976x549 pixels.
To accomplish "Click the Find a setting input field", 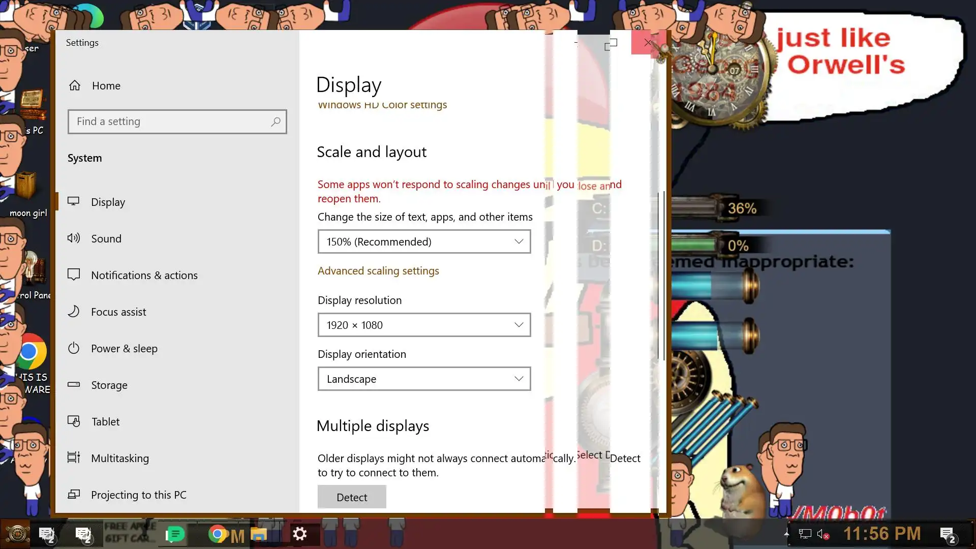I will pos(170,122).
